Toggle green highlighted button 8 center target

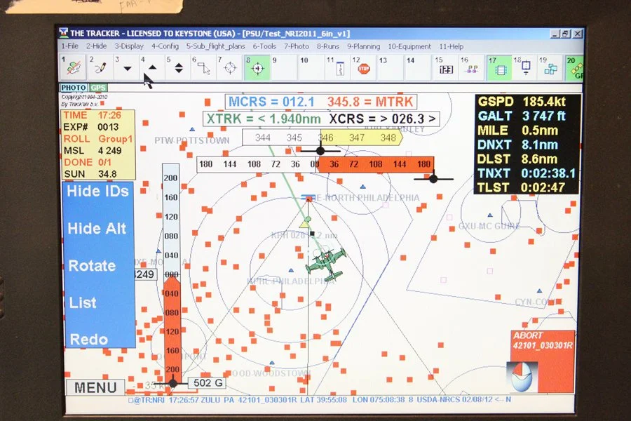pos(257,67)
